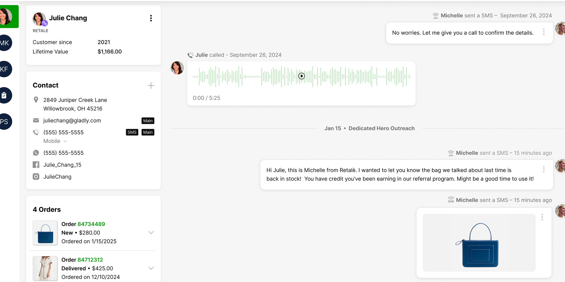Open Julie Chang profile options menu
565x282 pixels.
pyautogui.click(x=151, y=18)
